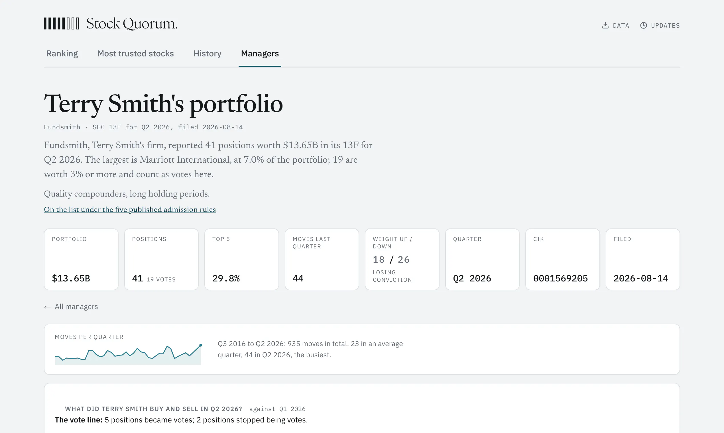Click the POSITIONS card showing 41

(x=161, y=260)
